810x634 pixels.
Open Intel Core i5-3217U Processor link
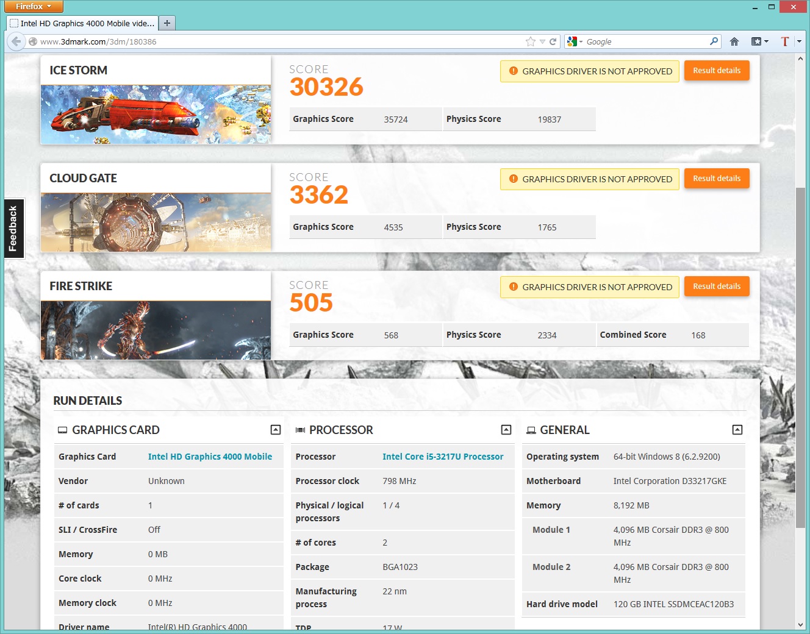(443, 457)
